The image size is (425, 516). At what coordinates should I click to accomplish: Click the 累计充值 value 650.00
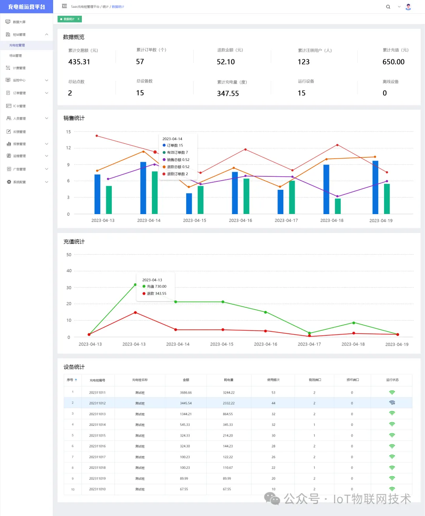pyautogui.click(x=394, y=62)
